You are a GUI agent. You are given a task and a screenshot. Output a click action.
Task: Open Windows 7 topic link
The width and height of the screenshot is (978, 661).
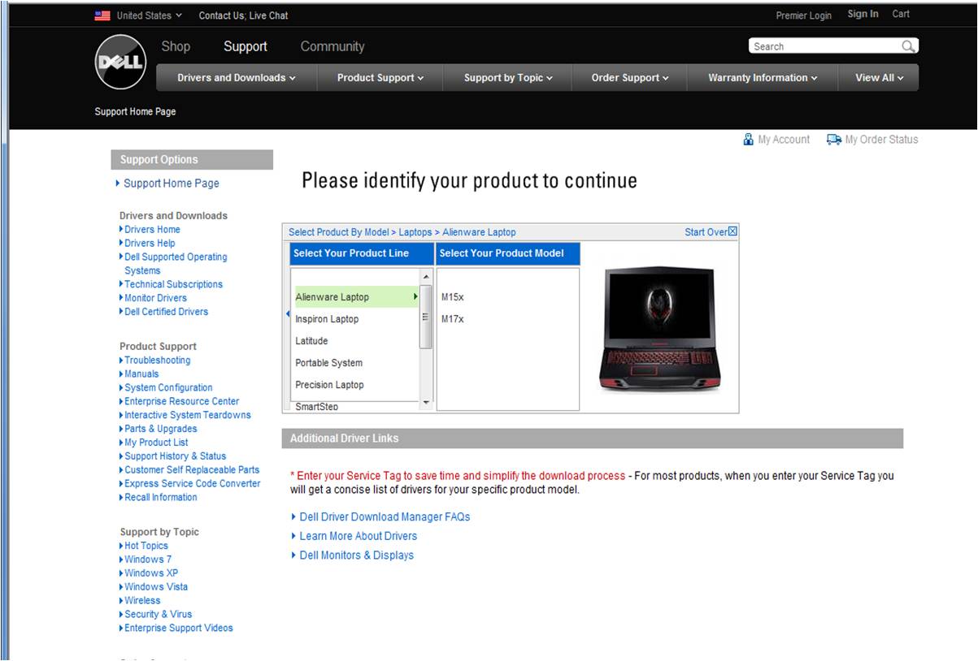coord(148,559)
